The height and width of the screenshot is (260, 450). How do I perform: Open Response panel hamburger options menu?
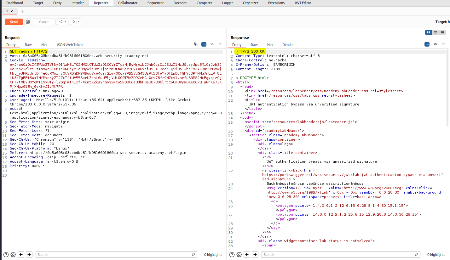(443, 44)
